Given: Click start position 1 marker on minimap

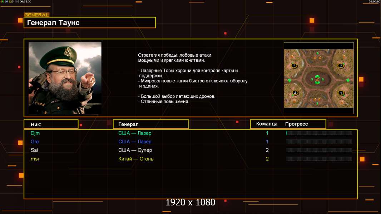Looking at the screenshot, I should (341, 93).
